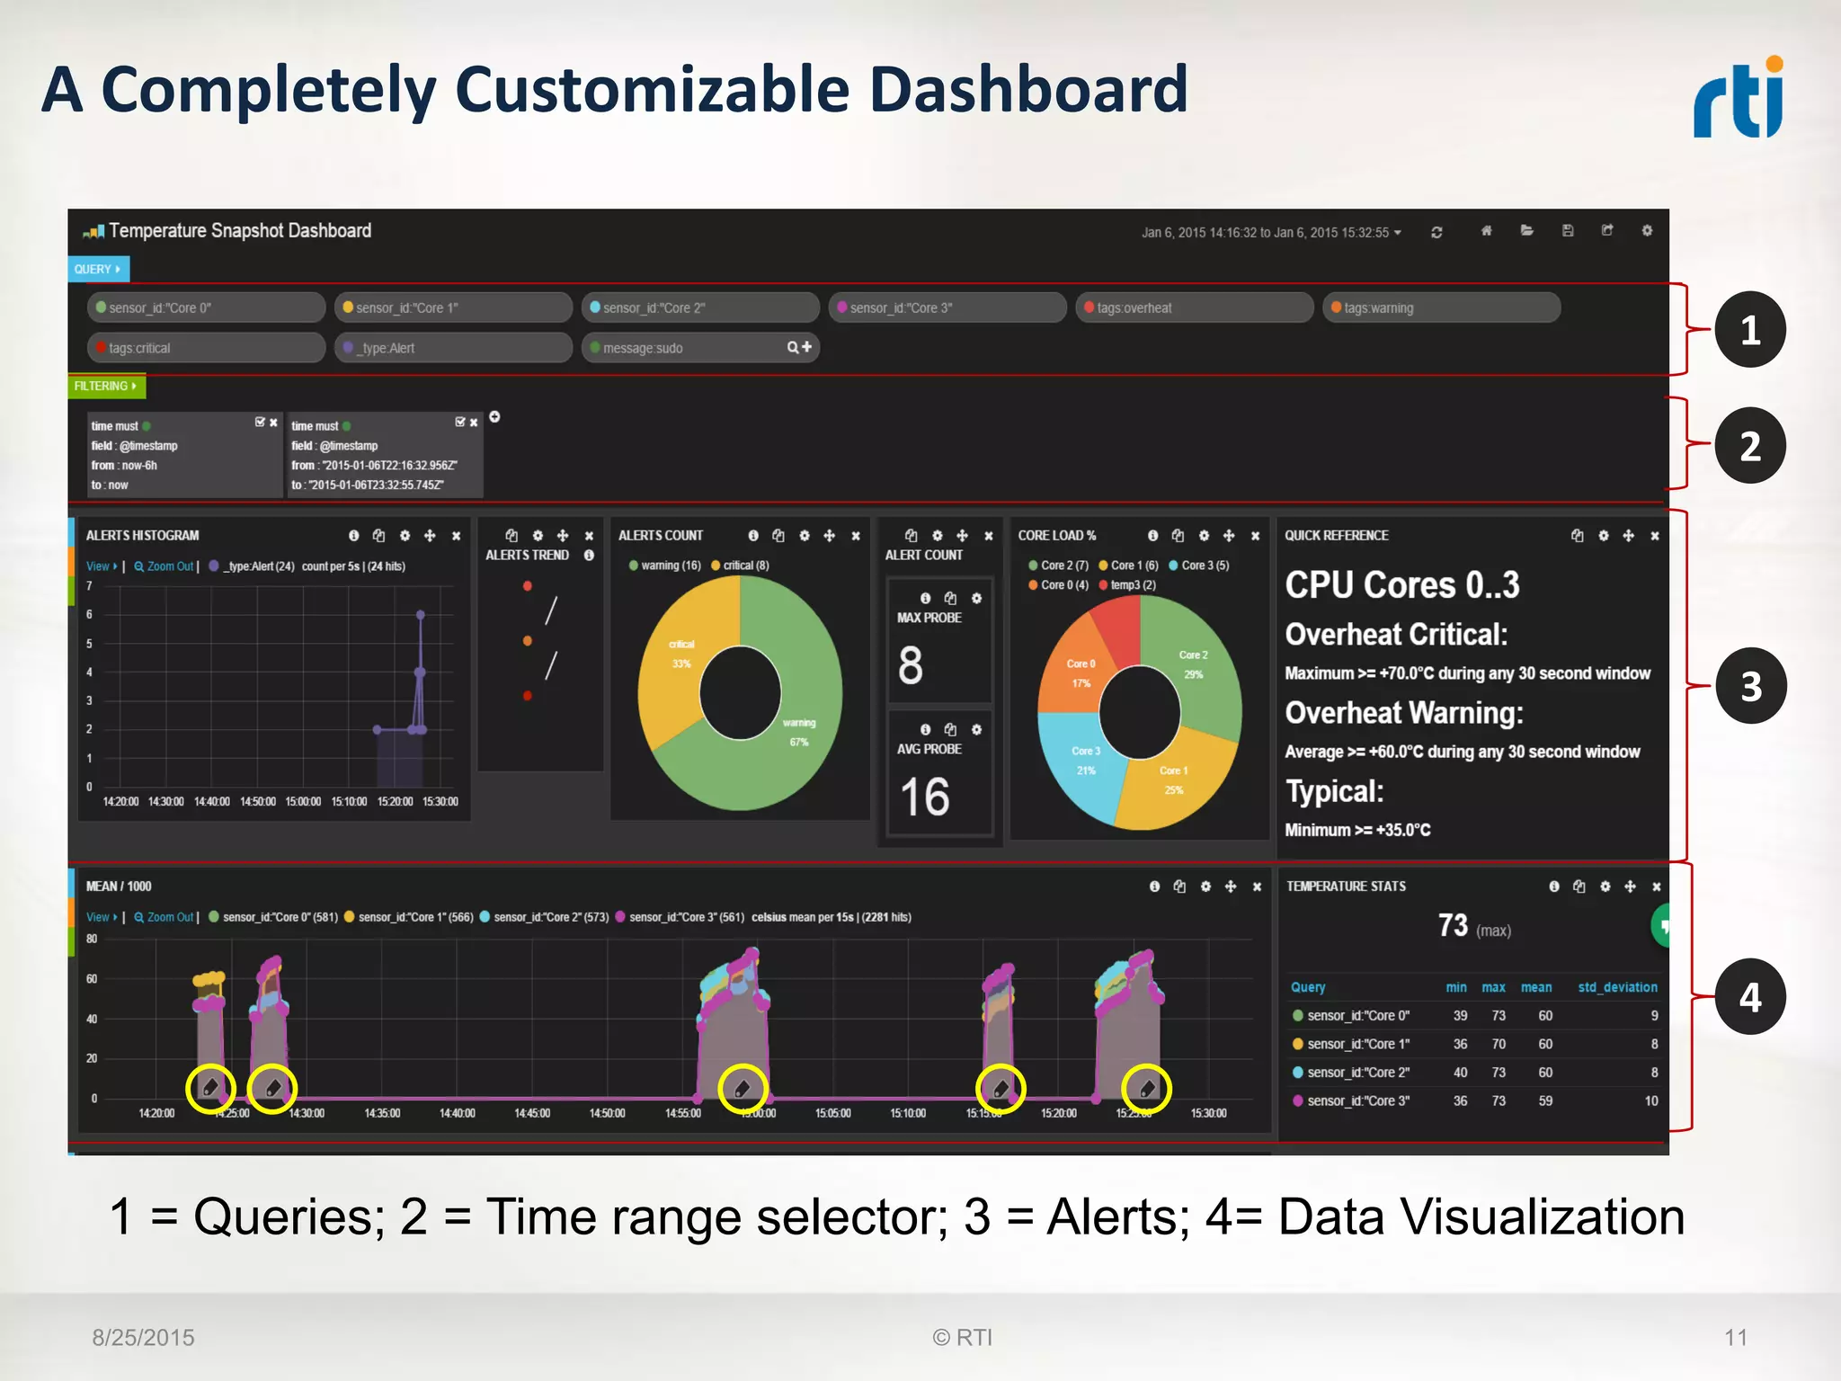The height and width of the screenshot is (1381, 1841).
Task: Open the load dashboard folder icon
Action: [x=1526, y=231]
